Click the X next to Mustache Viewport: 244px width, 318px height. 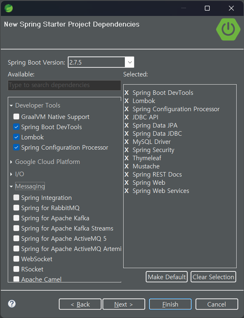[x=126, y=166]
